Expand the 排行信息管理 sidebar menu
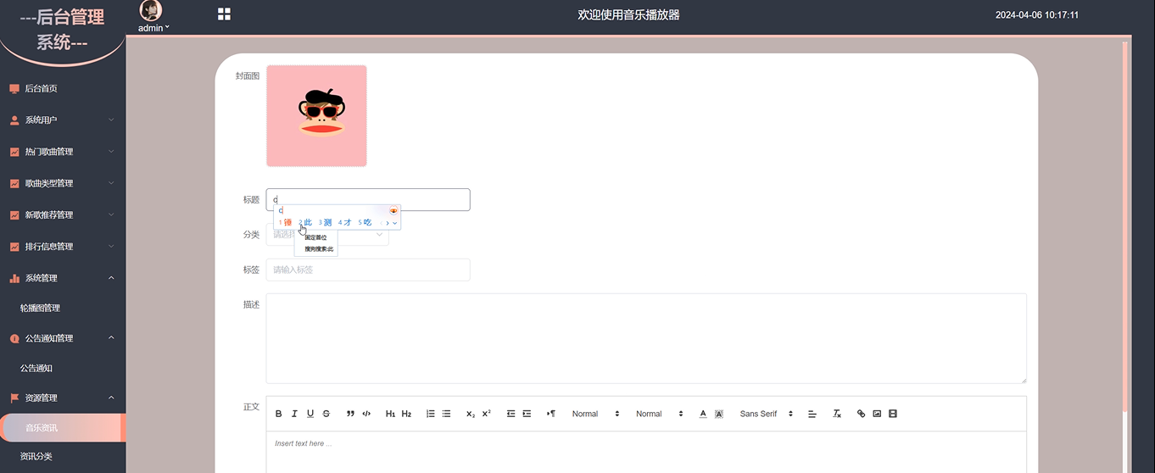 tap(63, 247)
